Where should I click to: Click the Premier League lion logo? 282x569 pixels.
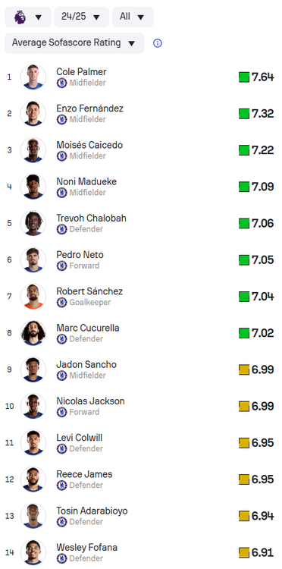pyautogui.click(x=20, y=17)
